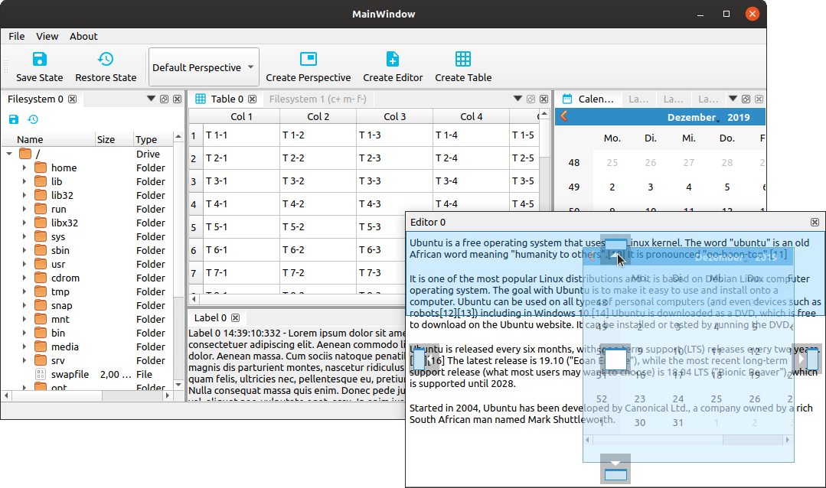Click the float icon on the Calendar panel
This screenshot has height=488, width=826.
tap(746, 98)
